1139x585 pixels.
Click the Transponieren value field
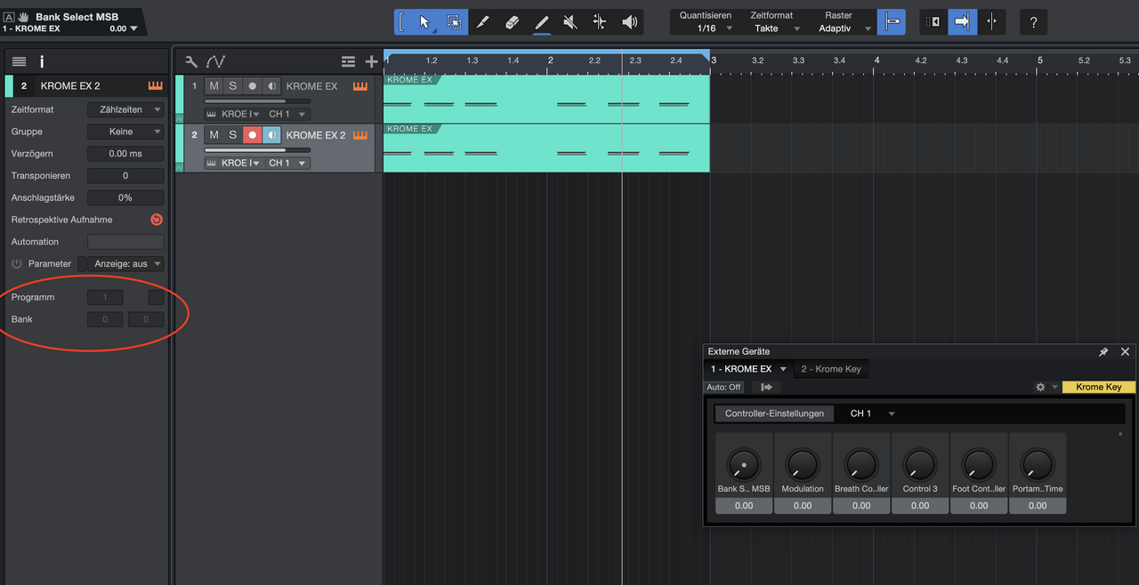point(125,176)
